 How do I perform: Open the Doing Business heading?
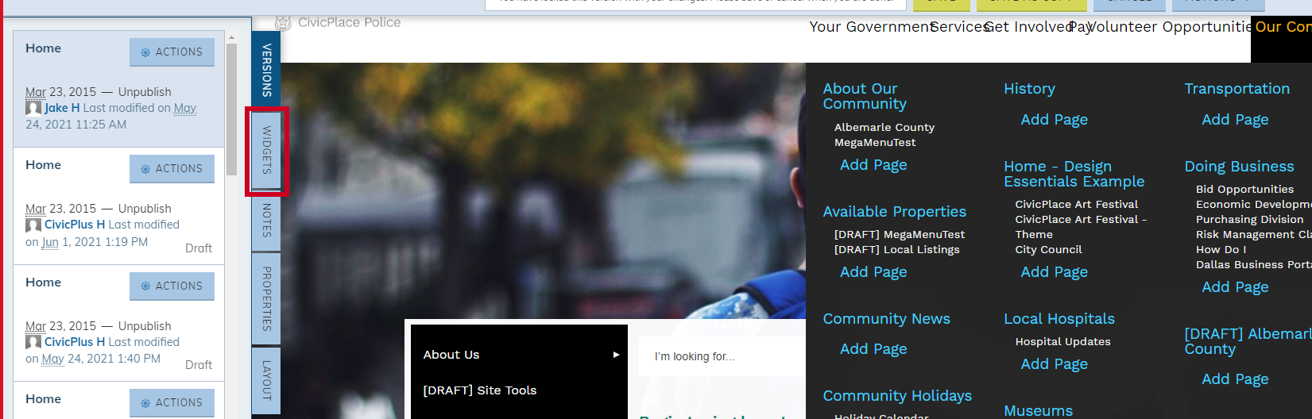pyautogui.click(x=1240, y=167)
